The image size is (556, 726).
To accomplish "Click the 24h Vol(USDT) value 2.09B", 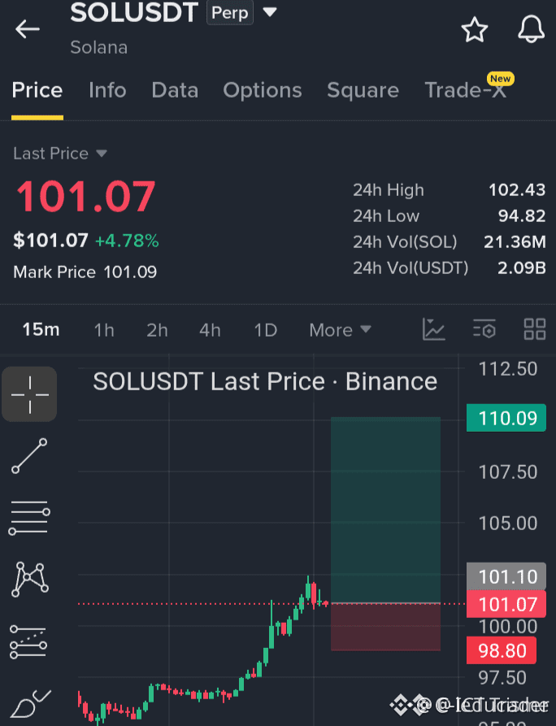I will 522,267.
